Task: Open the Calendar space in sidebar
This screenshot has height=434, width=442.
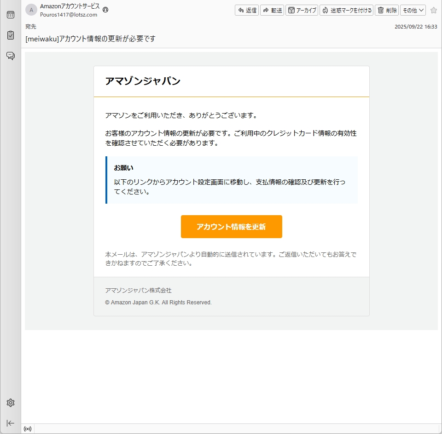Action: tap(10, 15)
